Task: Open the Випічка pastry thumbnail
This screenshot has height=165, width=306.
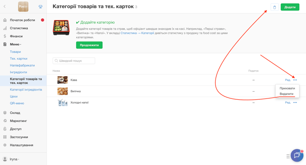Action: pos(63,91)
